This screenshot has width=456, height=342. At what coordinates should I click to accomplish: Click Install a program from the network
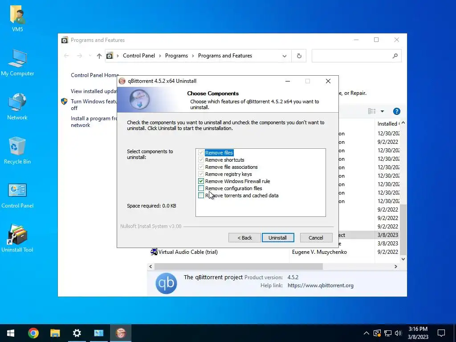click(94, 122)
